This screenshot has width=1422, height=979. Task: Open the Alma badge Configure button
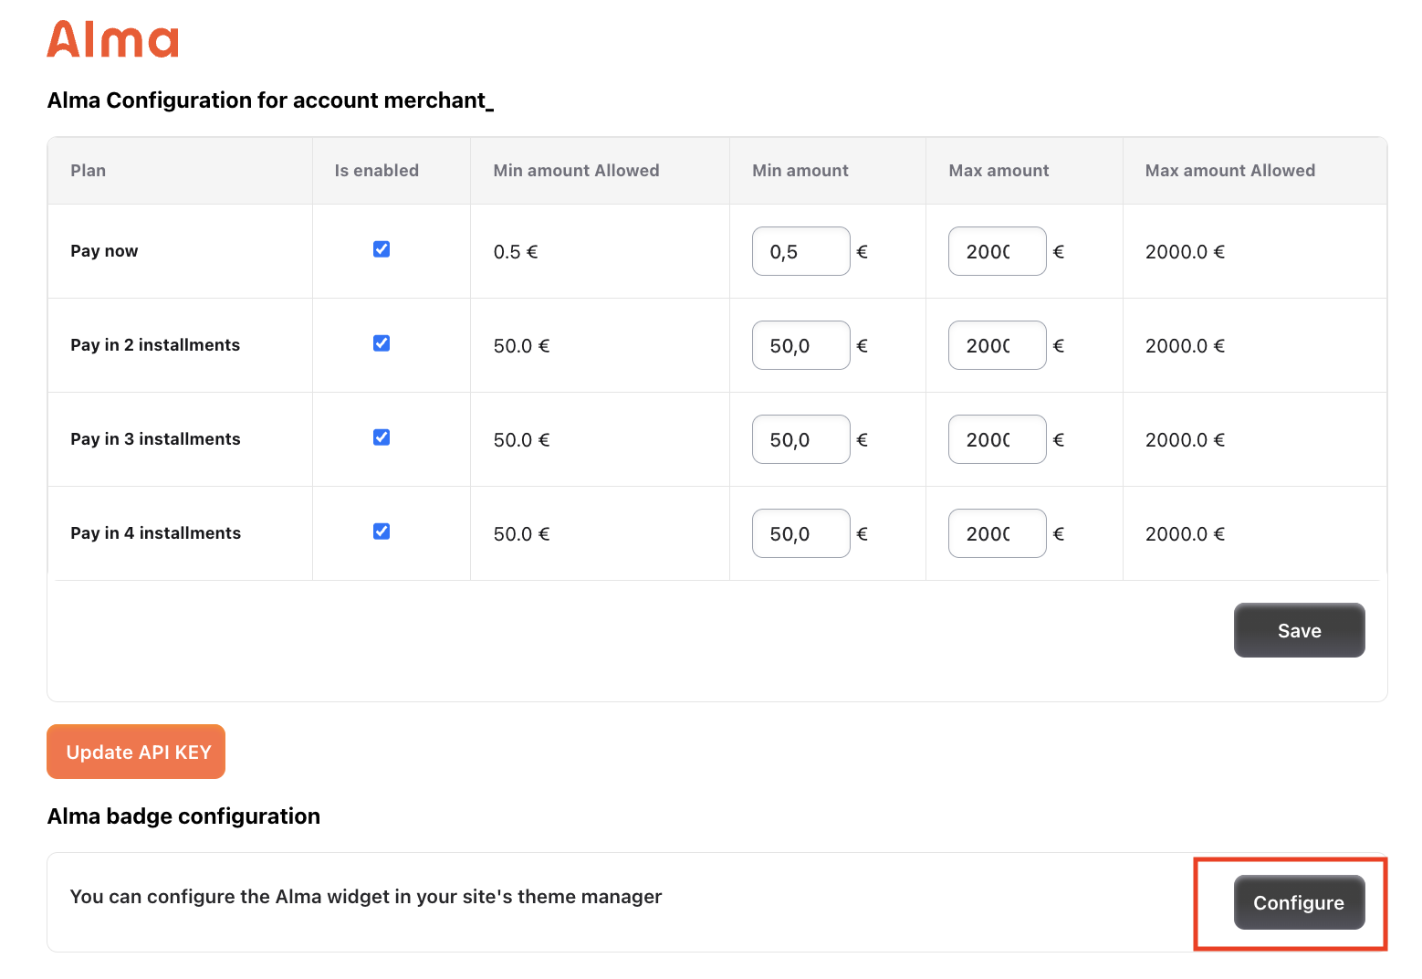(x=1300, y=902)
